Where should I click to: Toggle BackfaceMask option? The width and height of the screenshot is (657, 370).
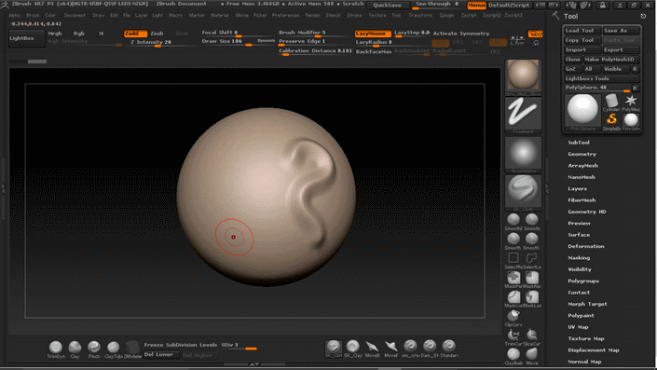click(x=374, y=51)
